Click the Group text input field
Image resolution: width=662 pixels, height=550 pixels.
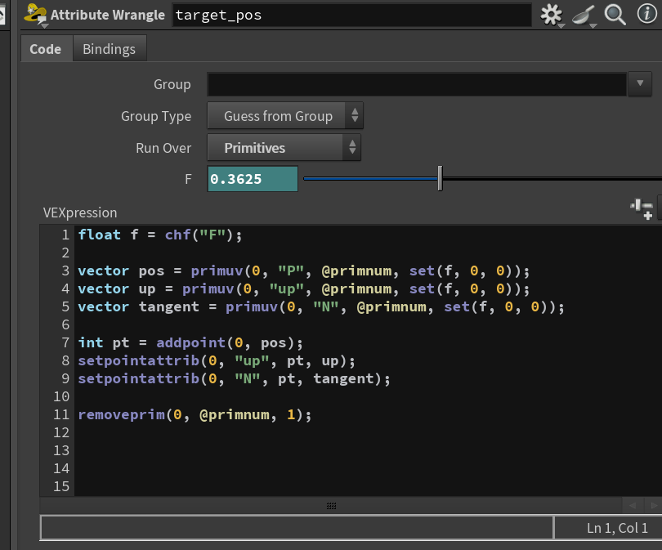[x=417, y=84]
